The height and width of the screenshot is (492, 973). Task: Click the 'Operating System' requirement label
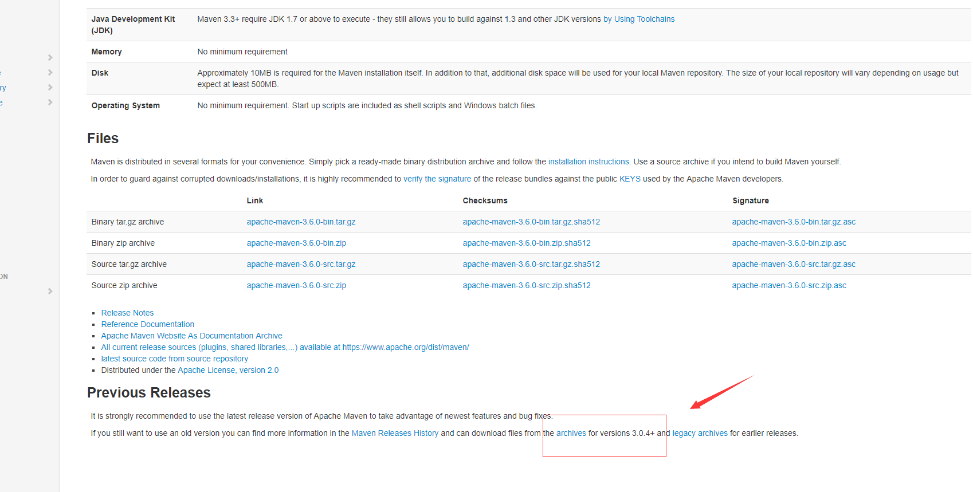tap(125, 105)
